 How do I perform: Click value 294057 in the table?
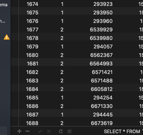coord(103,47)
